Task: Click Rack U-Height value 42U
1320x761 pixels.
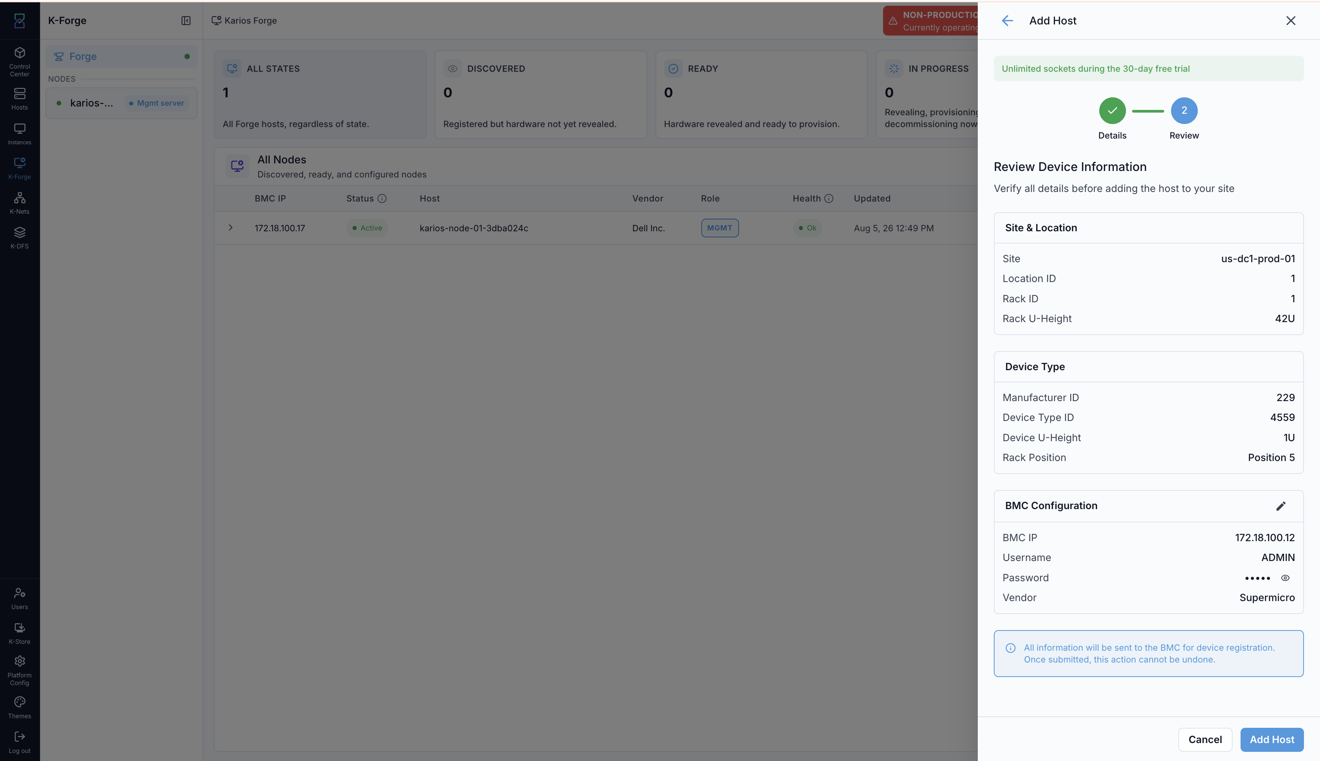Action: click(x=1284, y=318)
